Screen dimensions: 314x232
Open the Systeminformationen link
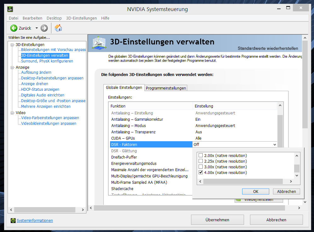(x=35, y=220)
